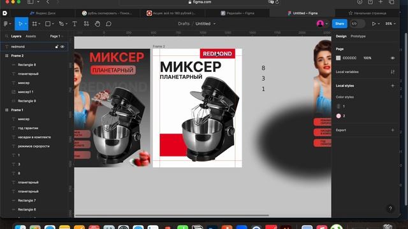This screenshot has width=408, height=229.
Task: Open the Яндекс Диск browser tab
Action: point(43,13)
